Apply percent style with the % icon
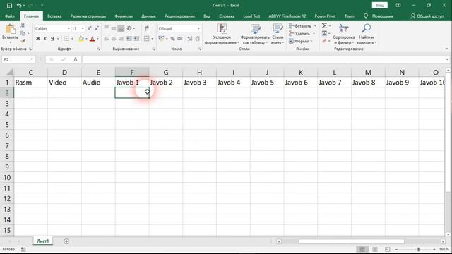 coord(172,39)
